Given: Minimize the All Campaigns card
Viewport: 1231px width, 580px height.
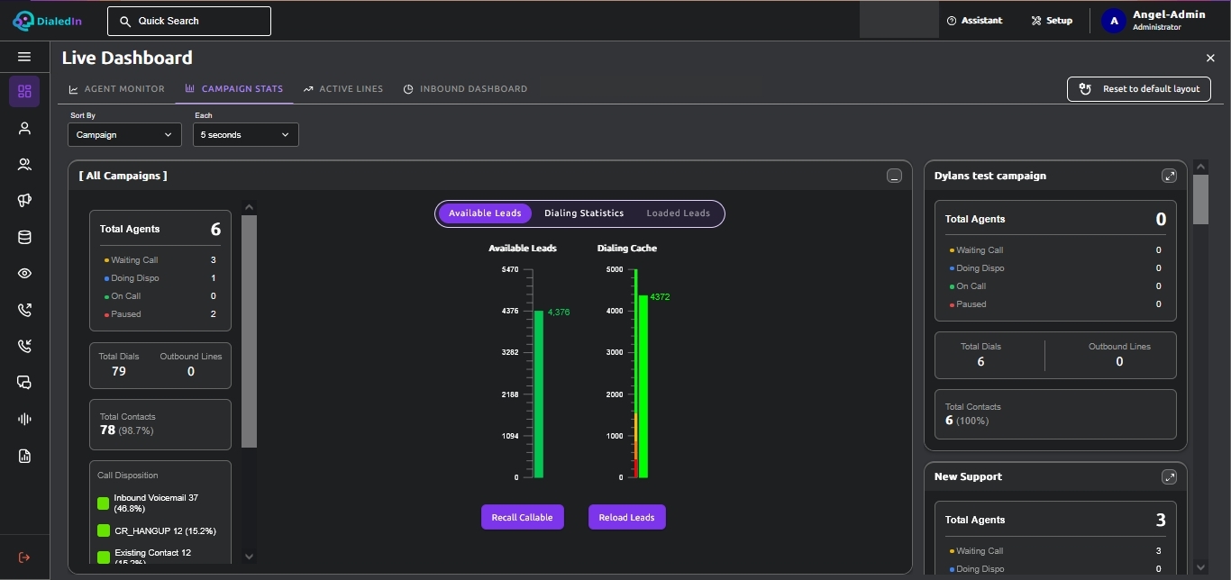Looking at the screenshot, I should pyautogui.click(x=894, y=176).
